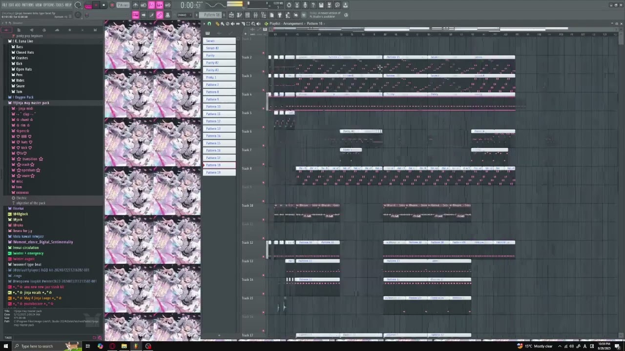This screenshot has width=625, height=351.
Task: Save the project with the disk icon
Action: click(x=321, y=5)
